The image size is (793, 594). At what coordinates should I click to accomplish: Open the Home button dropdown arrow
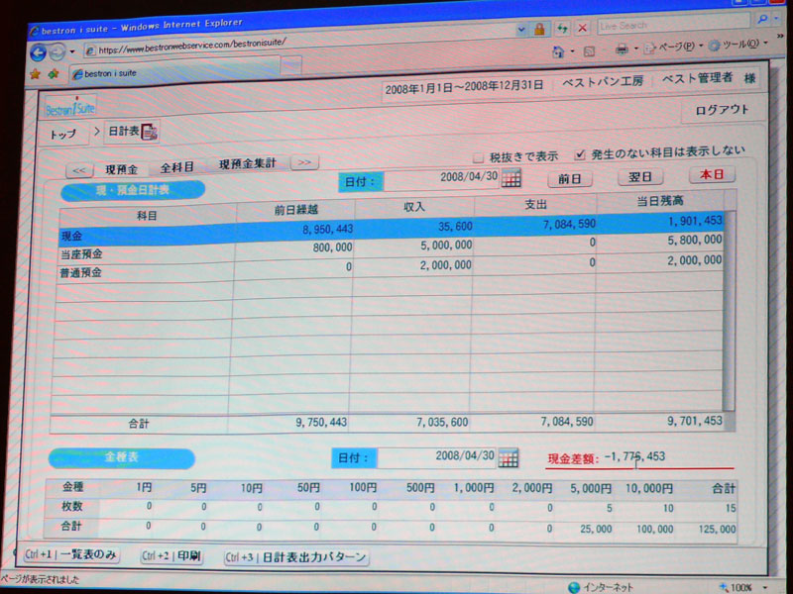[x=573, y=51]
